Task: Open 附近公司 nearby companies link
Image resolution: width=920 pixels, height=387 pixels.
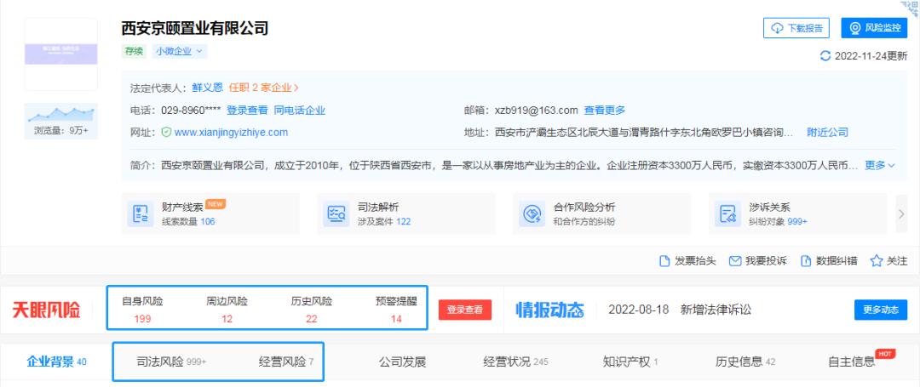Action: 827,133
